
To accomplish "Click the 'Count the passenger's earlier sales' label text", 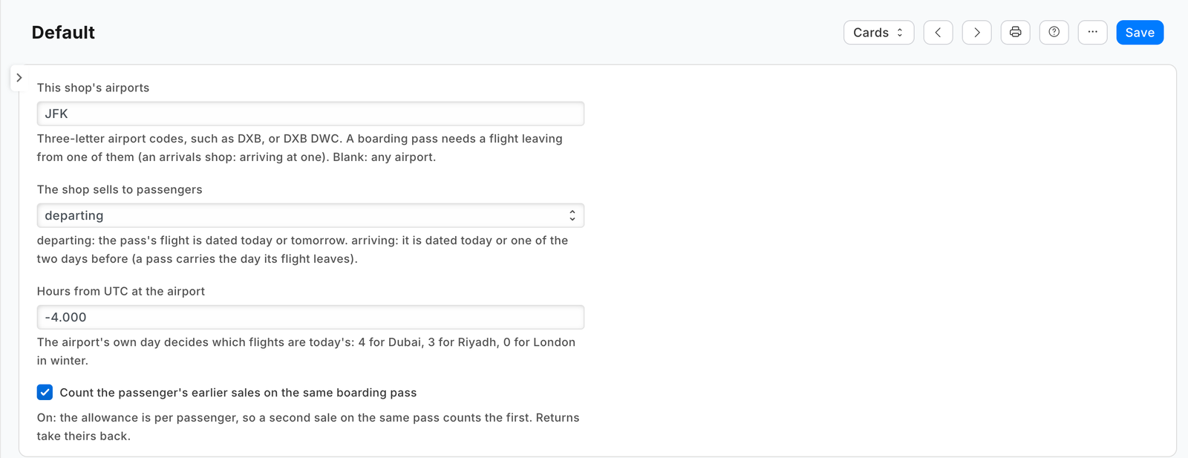I will 238,393.
